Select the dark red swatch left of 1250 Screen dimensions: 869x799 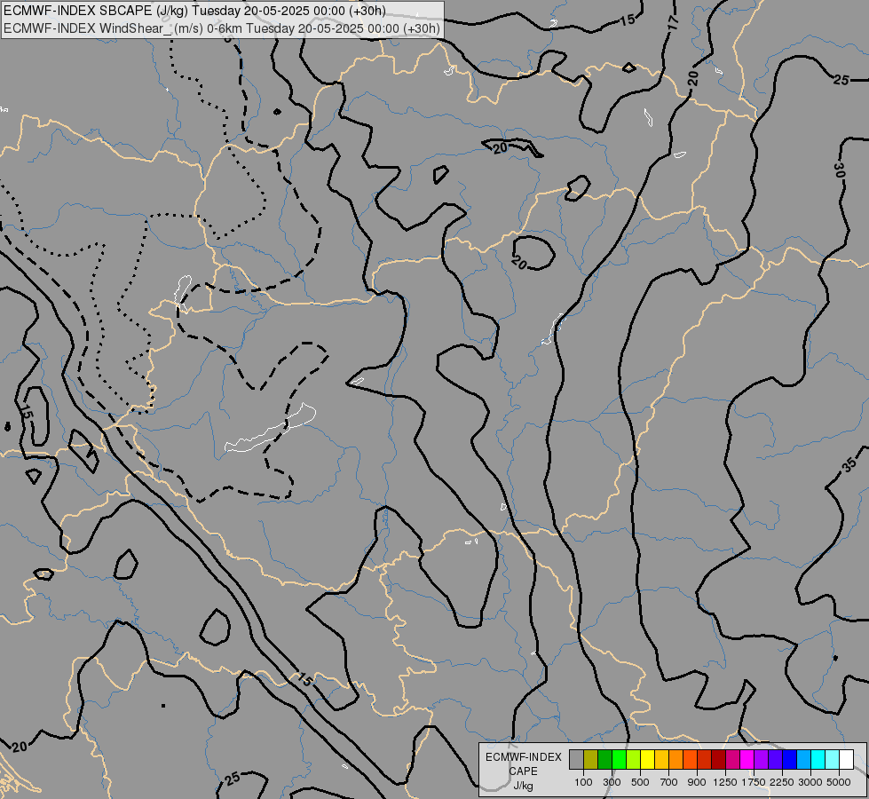718,759
